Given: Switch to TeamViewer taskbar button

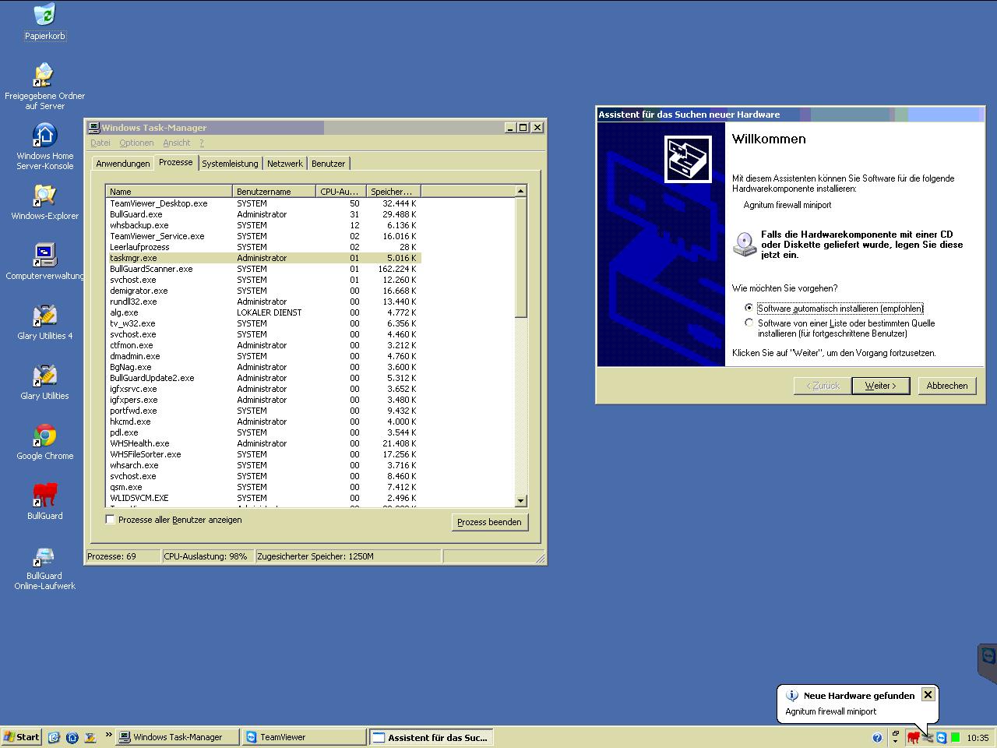Looking at the screenshot, I should point(305,737).
